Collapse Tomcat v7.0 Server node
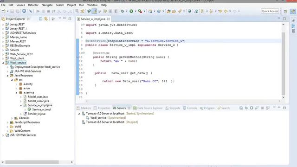This screenshot has height=167, width=297. click(79, 114)
